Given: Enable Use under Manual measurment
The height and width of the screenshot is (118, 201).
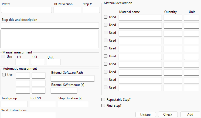Looking at the screenshot, I should (x=4, y=57).
